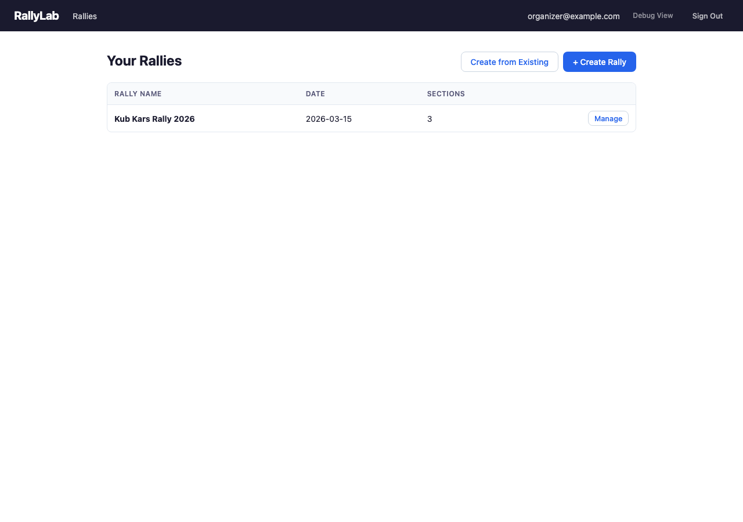743x522 pixels.
Task: Click Manage for Kub Kars Rally 2026
Action: pyautogui.click(x=608, y=118)
